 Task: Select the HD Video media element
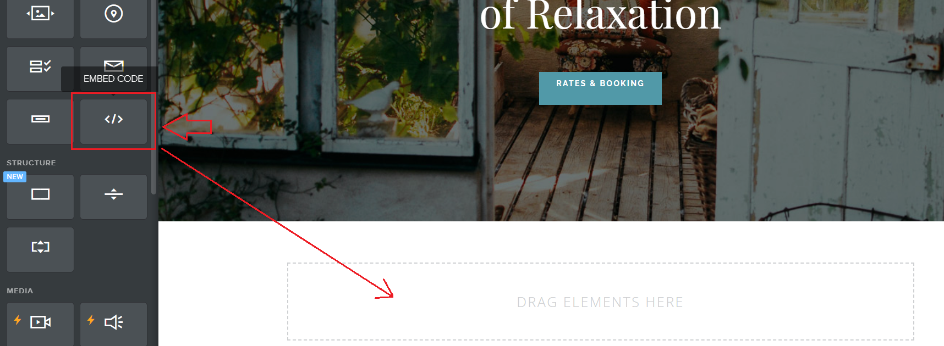coord(40,324)
